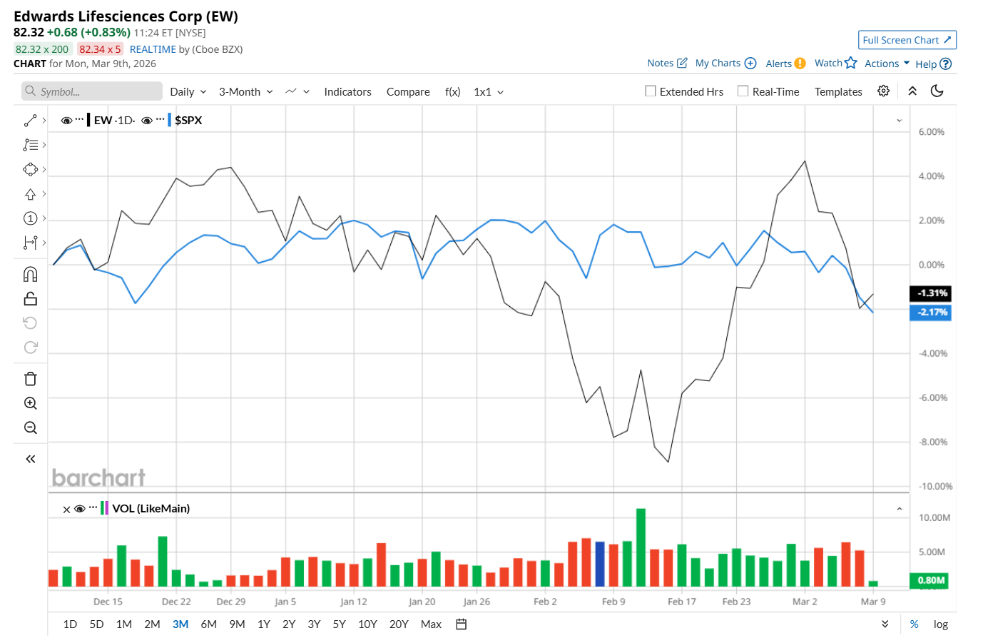Select the 6M time range
This screenshot has height=643, width=983.
tap(208, 624)
